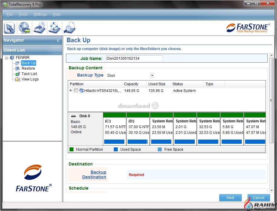Open the Backup Type dropdown
Image resolution: width=277 pixels, height=211 pixels.
[x=152, y=76]
